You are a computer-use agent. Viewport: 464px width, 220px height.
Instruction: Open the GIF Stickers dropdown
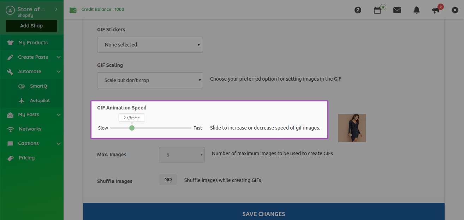click(x=150, y=45)
